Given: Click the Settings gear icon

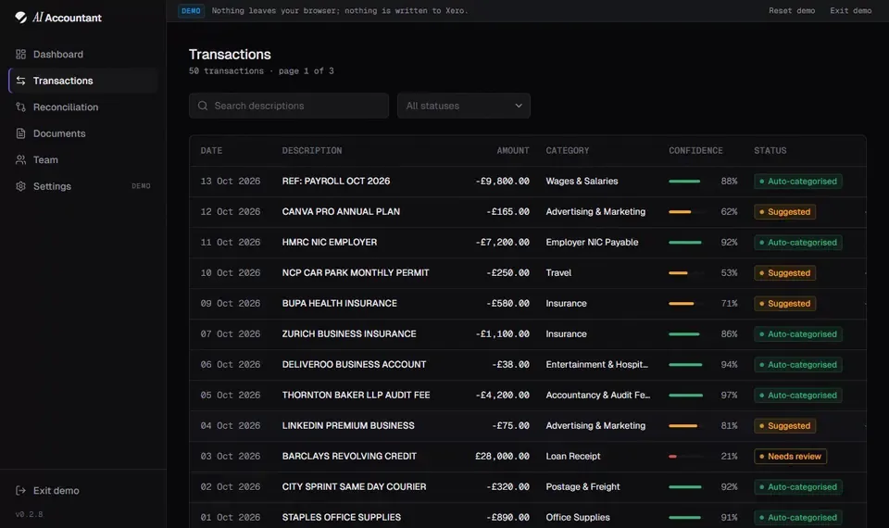Looking at the screenshot, I should pos(21,186).
